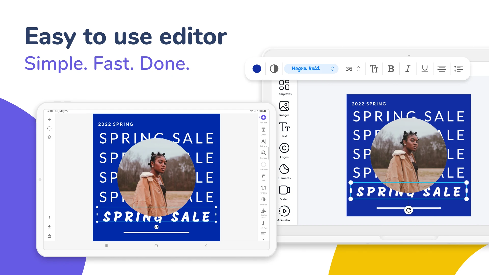Open text alignment options
The width and height of the screenshot is (489, 275).
(442, 69)
